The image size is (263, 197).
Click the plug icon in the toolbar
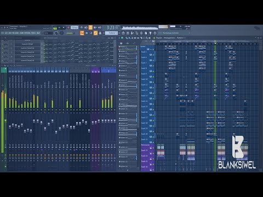pos(150,33)
